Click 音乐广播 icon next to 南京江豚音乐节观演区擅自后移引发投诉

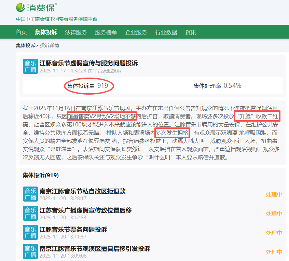30,252
